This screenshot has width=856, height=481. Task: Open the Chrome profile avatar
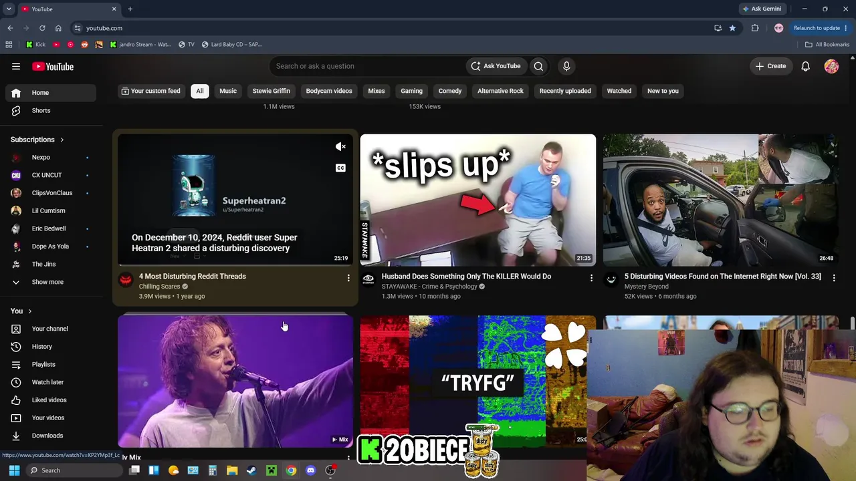(778, 28)
